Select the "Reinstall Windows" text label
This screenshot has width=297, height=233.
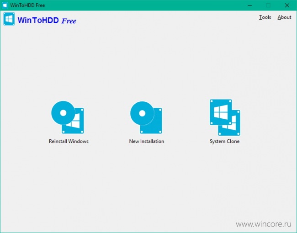click(69, 142)
